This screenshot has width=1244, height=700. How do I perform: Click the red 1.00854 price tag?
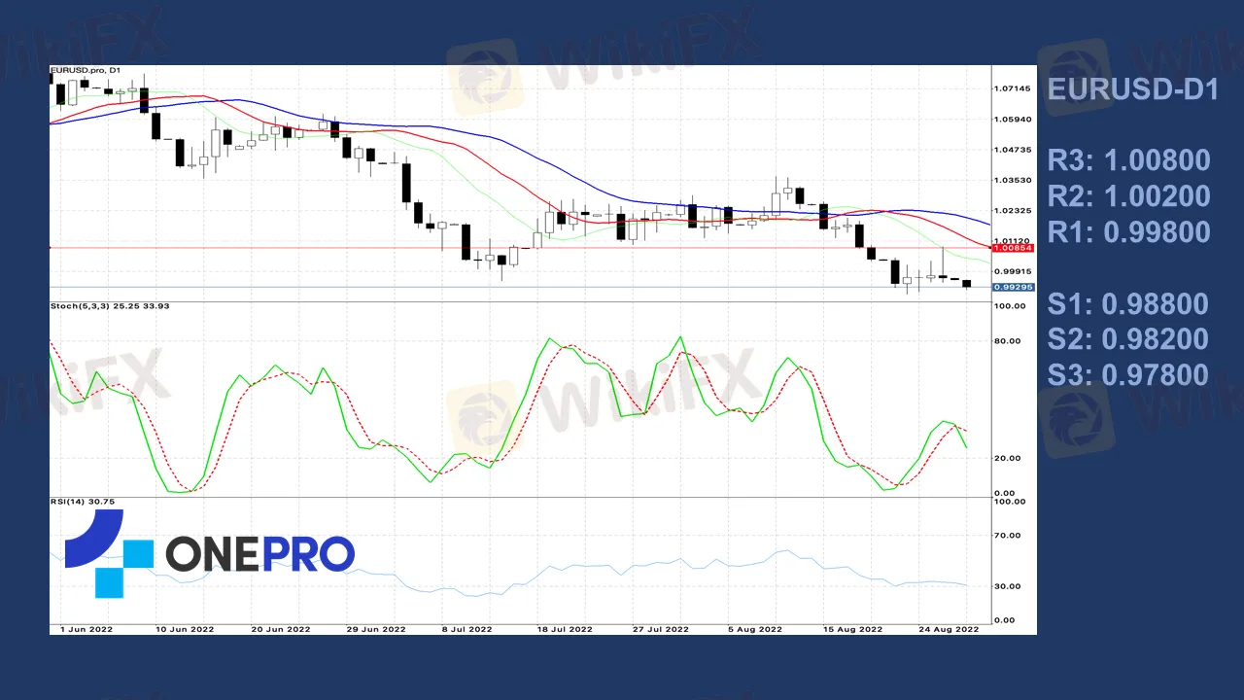point(1013,248)
